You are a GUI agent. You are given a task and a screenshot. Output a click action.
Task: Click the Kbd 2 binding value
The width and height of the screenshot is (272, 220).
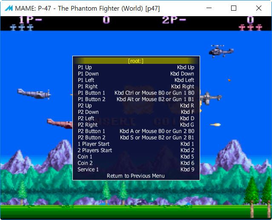[x=187, y=150]
